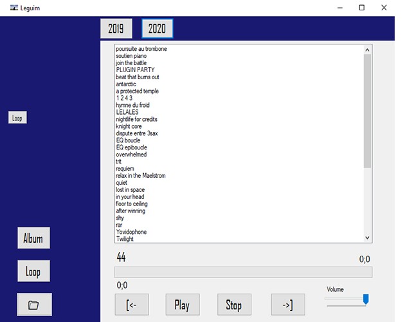Select the track 'requiem'
Image resolution: width=405 pixels, height=322 pixels.
[126, 169]
